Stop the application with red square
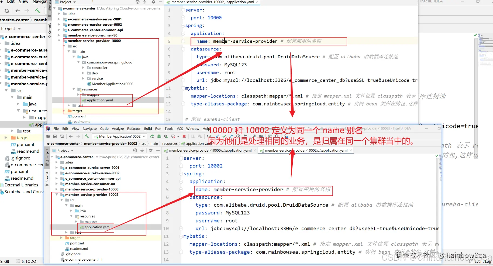The width and height of the screenshot is (493, 266). click(184, 137)
